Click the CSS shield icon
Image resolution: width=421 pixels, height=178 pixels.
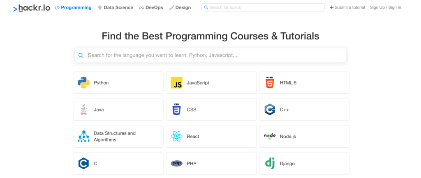tap(176, 109)
